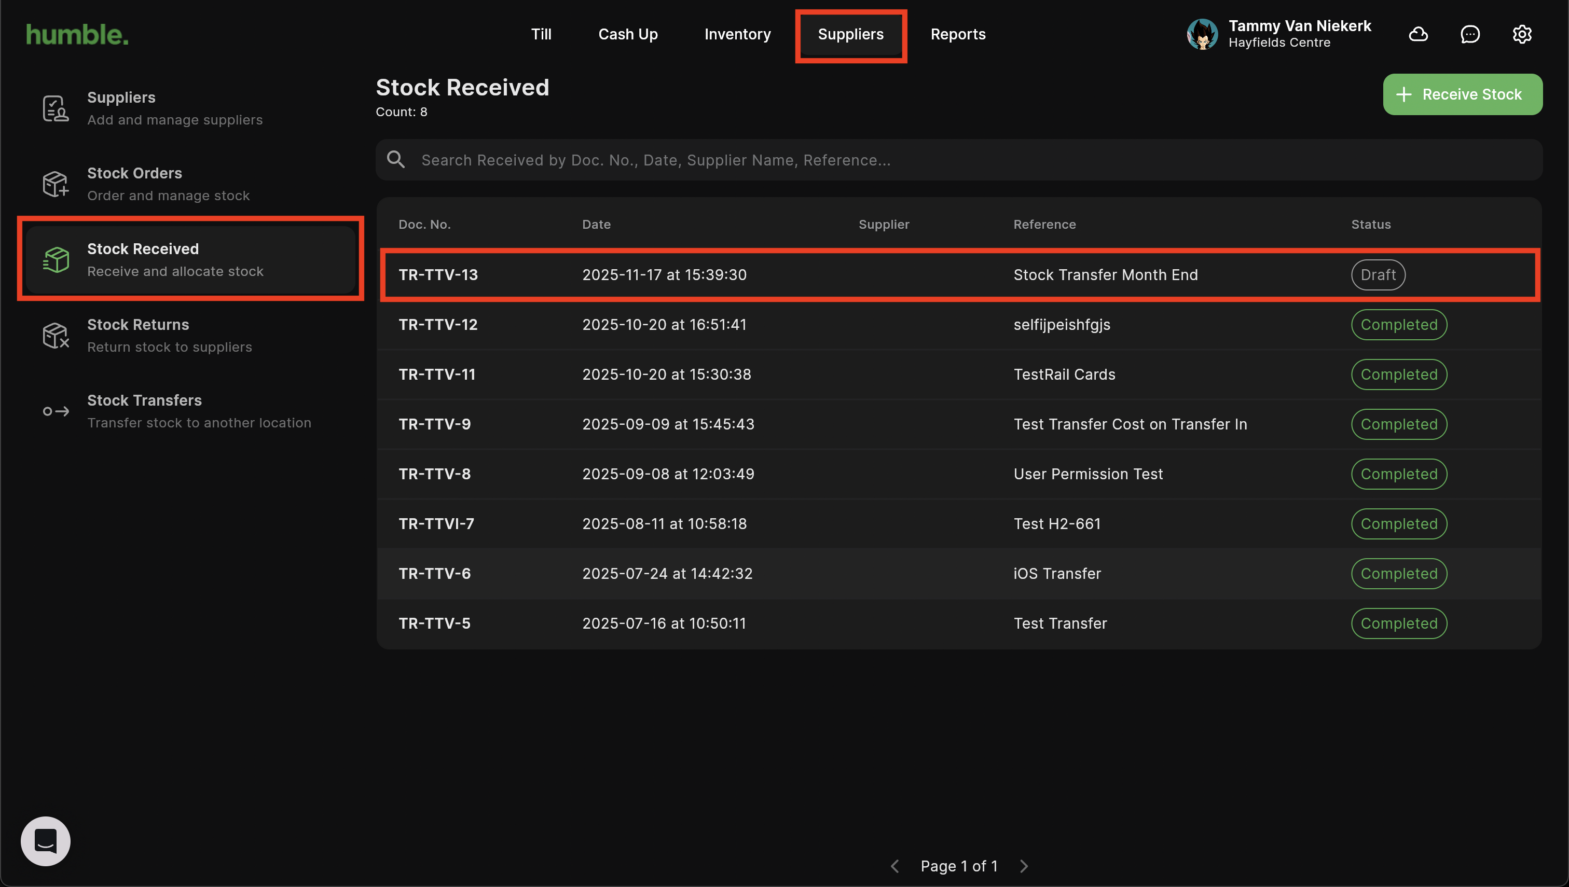Open the cloud sync icon
The image size is (1569, 887).
(1418, 34)
